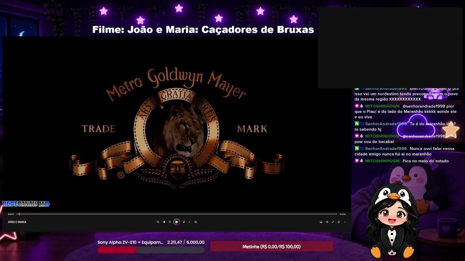Viewport: 465px width, 261px height.
Task: Click the seek bar playhead knob
Action: [x=19, y=214]
